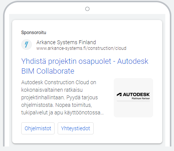Image resolution: width=174 pixels, height=151 pixels.
Task: Click the 'kokonaisvaltainen ratkaisu' description line
Action: click(x=52, y=90)
